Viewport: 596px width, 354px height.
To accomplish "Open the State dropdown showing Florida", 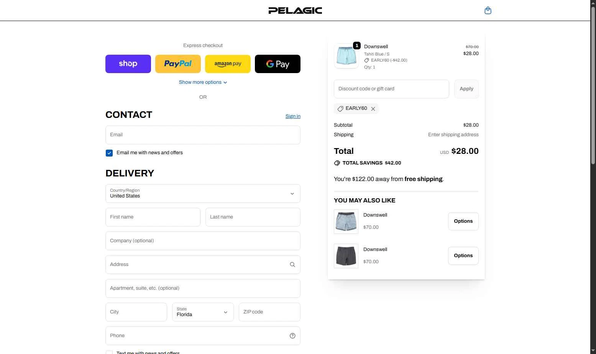I will [x=203, y=312].
